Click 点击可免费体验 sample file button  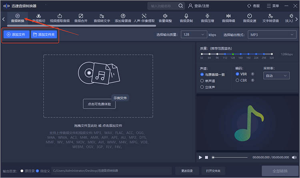[99, 104]
